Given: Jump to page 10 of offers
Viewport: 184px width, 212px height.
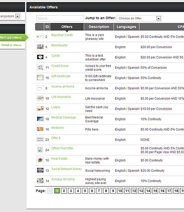Looking at the screenshot, I should pos(120,191).
